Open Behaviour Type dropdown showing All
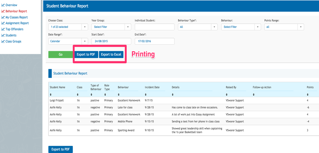Viewport: 319px width, 153px height. [x=198, y=27]
